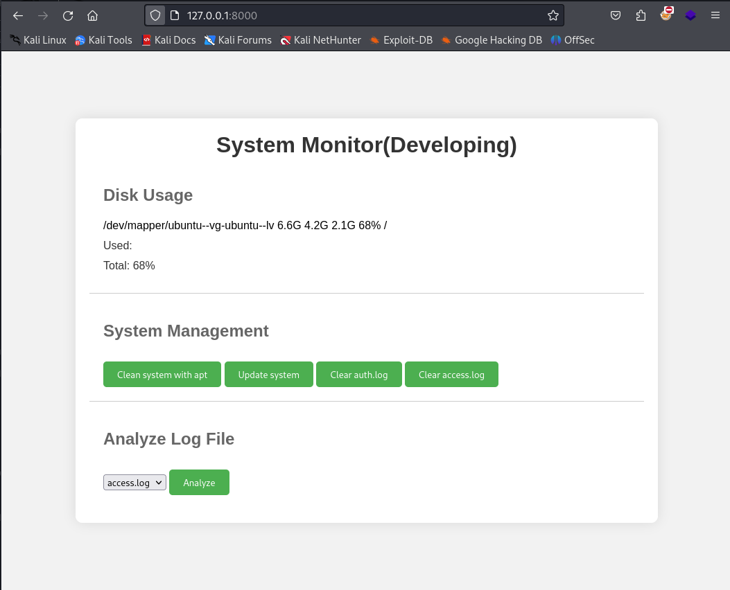Screen dimensions: 730x590
Task: Open the Kali Forums bookmark
Action: [x=238, y=40]
